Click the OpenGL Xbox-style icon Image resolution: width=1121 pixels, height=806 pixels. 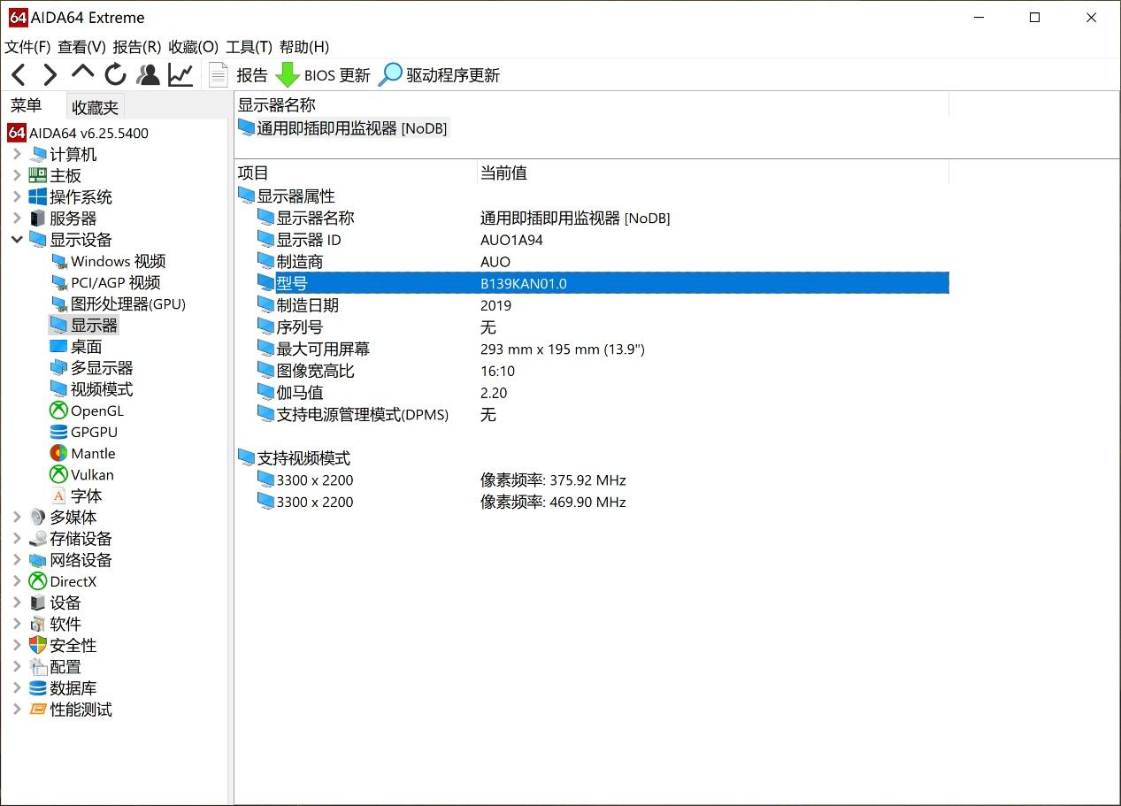click(58, 411)
